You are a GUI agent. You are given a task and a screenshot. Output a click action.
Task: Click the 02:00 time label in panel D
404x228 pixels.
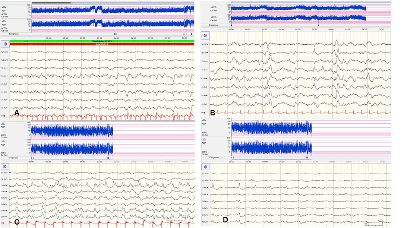pos(298,162)
